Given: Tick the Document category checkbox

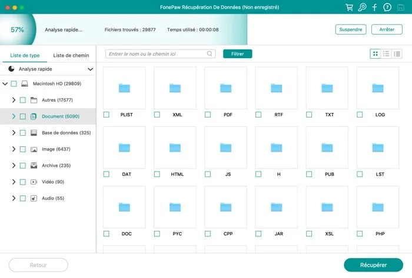Looking at the screenshot, I should (x=23, y=116).
